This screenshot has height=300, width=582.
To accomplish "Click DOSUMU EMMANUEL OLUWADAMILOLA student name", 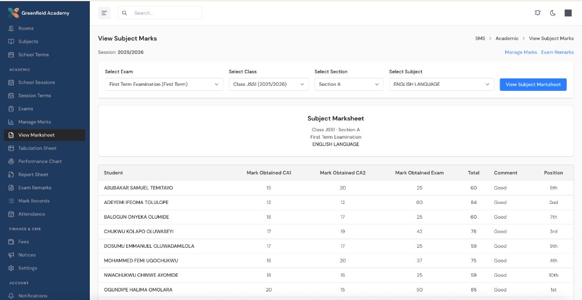I will [149, 246].
